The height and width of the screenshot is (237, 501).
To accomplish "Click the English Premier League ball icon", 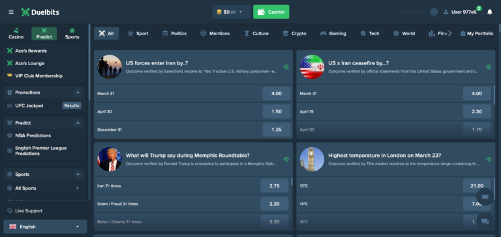I will point(10,150).
